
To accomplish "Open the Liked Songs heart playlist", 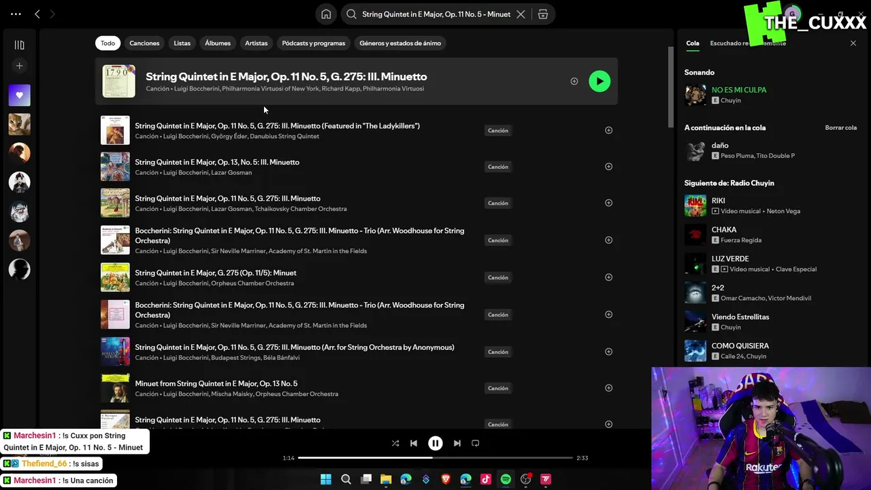I will 19,95.
